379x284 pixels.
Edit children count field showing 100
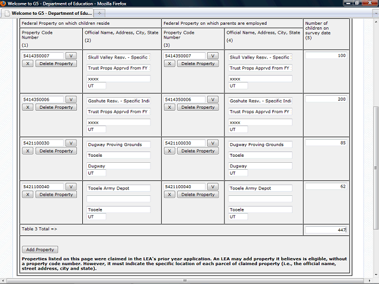pos(326,56)
